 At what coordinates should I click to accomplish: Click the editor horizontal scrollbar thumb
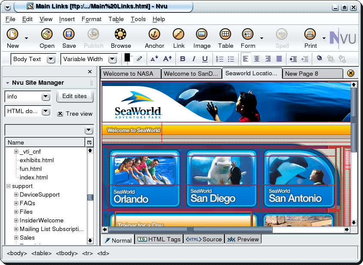point(190,230)
